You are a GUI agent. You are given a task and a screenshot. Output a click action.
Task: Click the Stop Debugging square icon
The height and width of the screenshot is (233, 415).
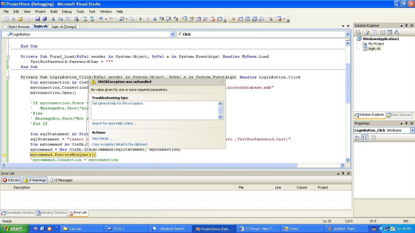154,19
